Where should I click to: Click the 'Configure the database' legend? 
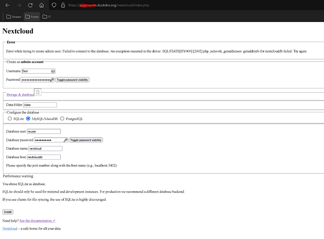tap(23, 112)
